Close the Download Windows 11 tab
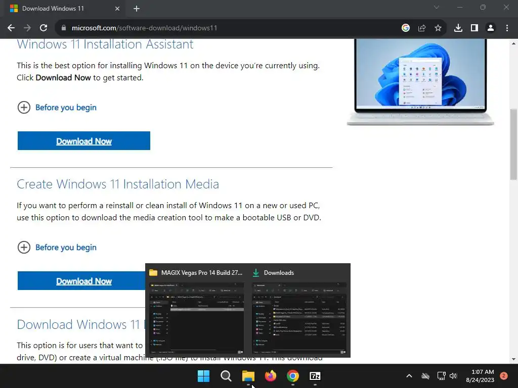Image resolution: width=518 pixels, height=388 pixels. (x=117, y=9)
